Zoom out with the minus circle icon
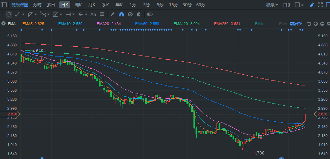 click(322, 24)
